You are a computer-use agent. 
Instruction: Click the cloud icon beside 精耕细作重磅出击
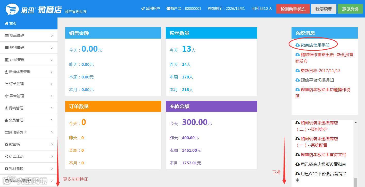click(297, 55)
